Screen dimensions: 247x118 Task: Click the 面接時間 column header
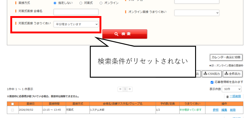(54, 104)
